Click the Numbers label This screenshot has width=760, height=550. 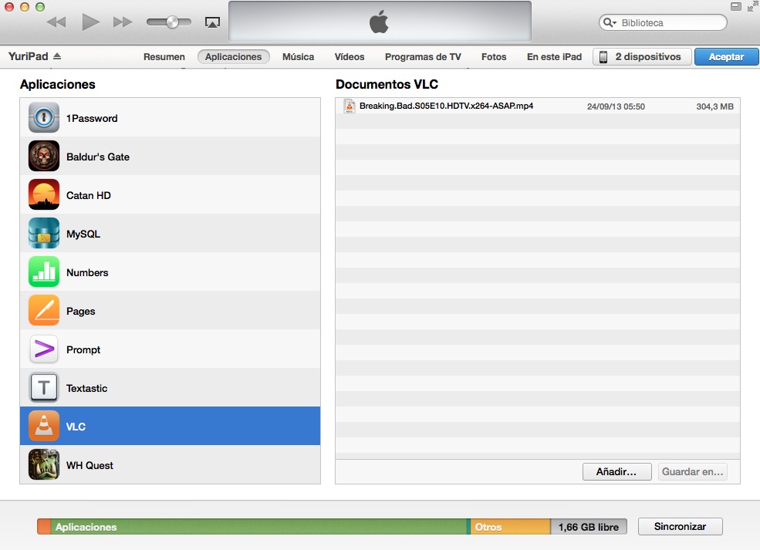click(x=87, y=272)
